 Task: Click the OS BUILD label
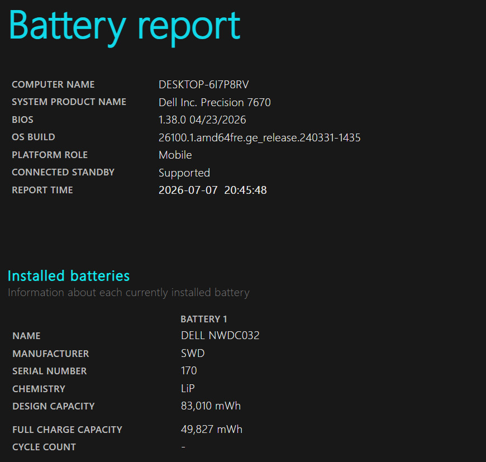tap(34, 137)
